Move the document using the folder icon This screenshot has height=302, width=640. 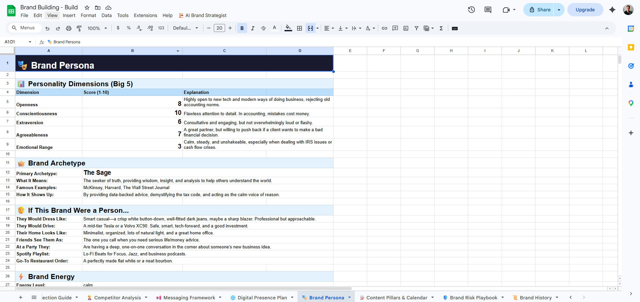98,8
